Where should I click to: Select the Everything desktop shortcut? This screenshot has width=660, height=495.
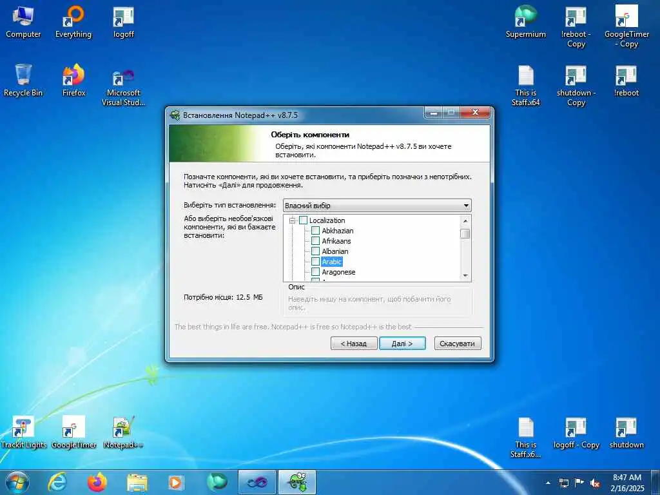(x=73, y=23)
